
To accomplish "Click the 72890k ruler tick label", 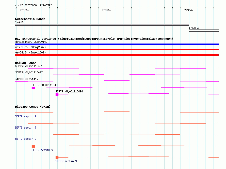I will (106, 10).
